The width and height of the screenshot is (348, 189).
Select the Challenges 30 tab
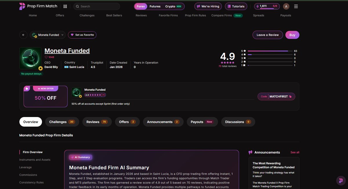pyautogui.click(x=62, y=122)
